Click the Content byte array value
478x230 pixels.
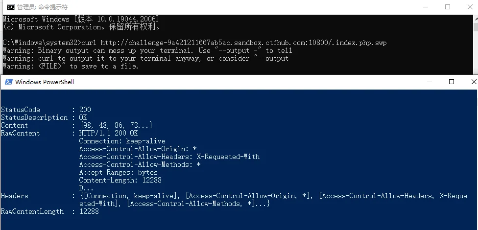click(x=116, y=125)
